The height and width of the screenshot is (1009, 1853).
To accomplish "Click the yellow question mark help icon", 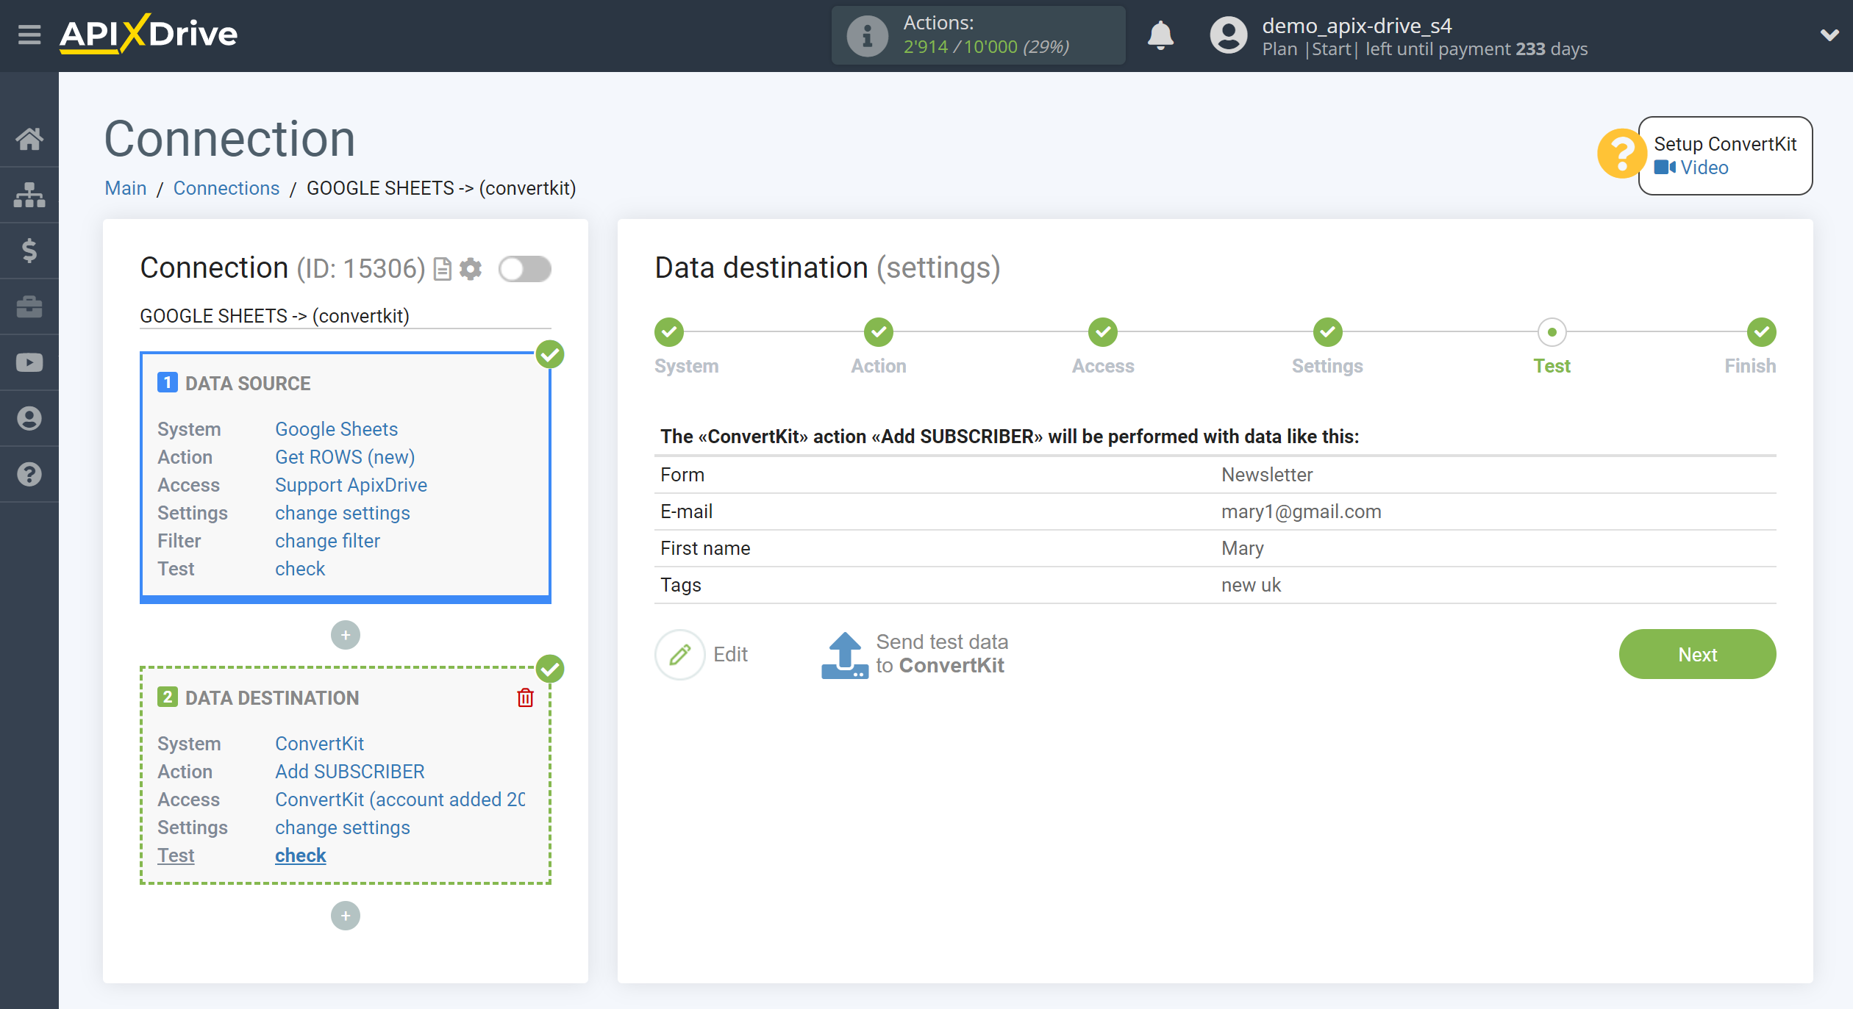I will click(x=1621, y=154).
